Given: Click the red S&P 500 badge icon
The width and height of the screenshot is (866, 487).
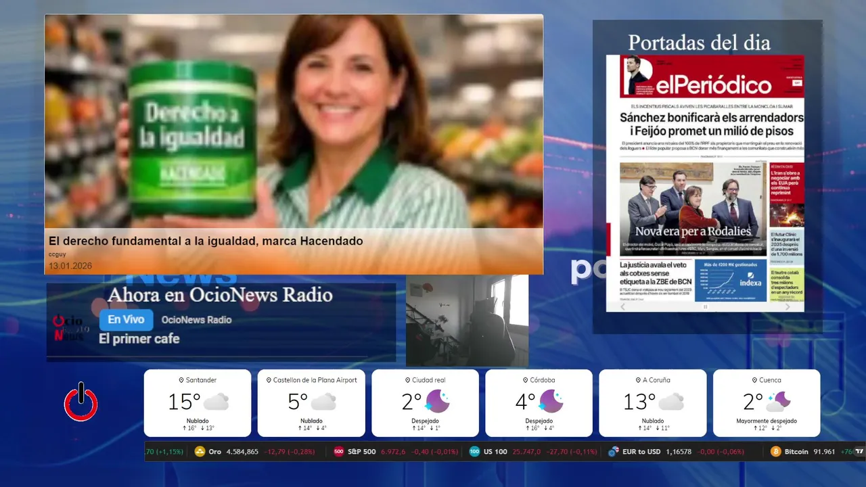Looking at the screenshot, I should point(339,451).
